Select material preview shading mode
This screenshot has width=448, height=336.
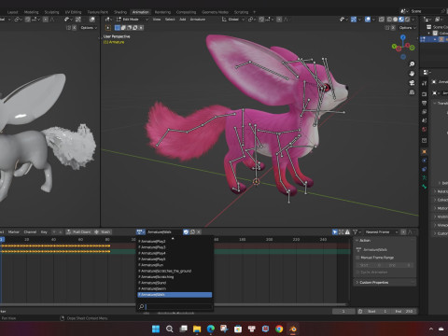click(401, 20)
